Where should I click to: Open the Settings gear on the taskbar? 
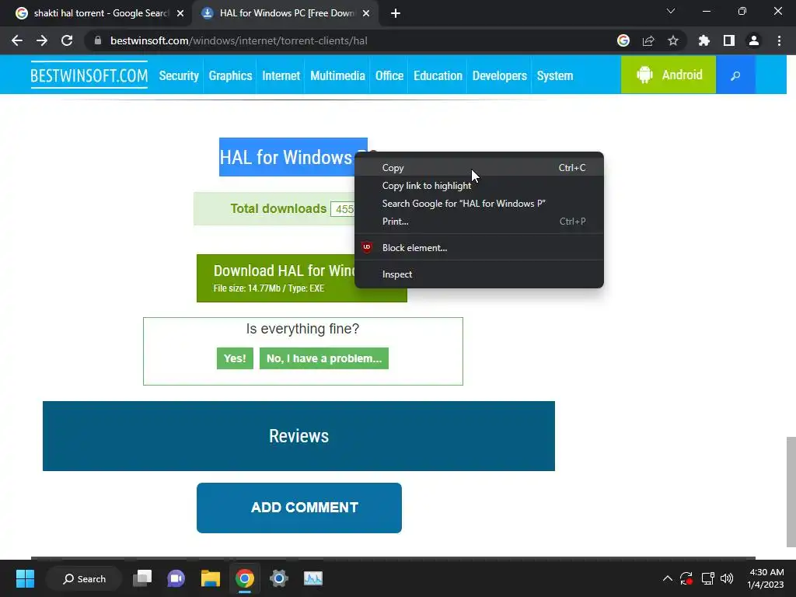pyautogui.click(x=279, y=578)
